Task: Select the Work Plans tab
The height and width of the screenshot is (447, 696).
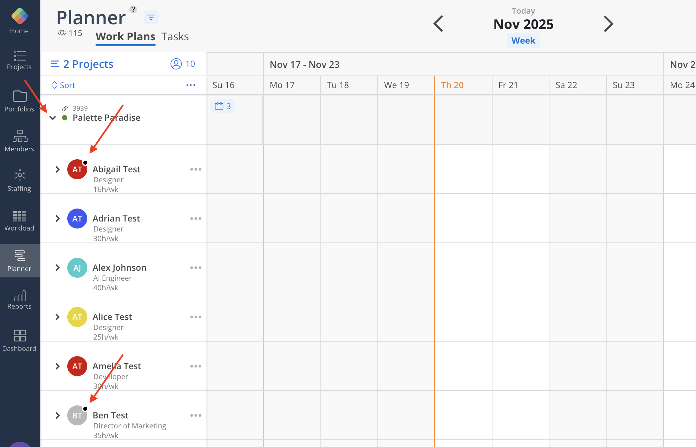Action: 125,37
